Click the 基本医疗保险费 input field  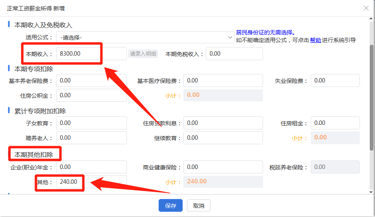(223, 80)
